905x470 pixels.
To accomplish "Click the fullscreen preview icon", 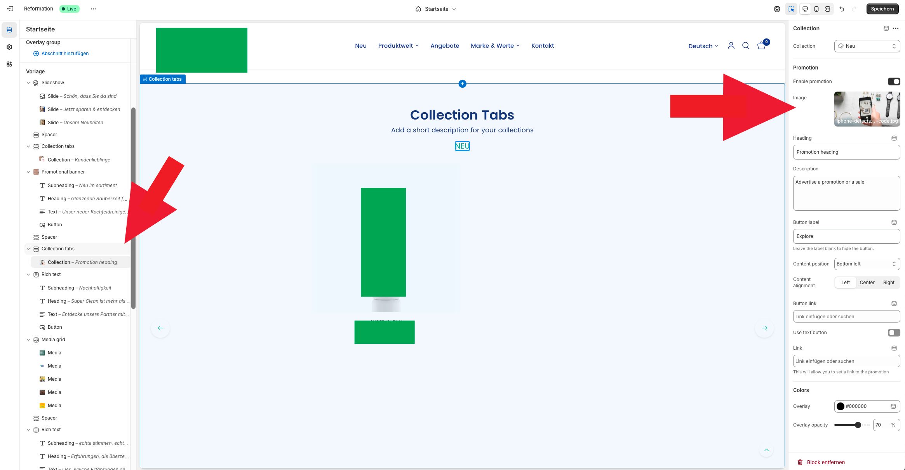I will [828, 9].
